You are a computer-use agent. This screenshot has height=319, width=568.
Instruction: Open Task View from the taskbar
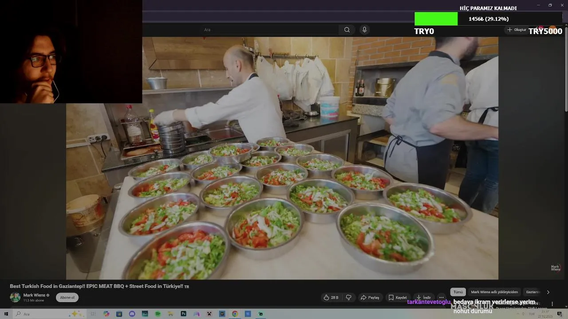click(93, 314)
